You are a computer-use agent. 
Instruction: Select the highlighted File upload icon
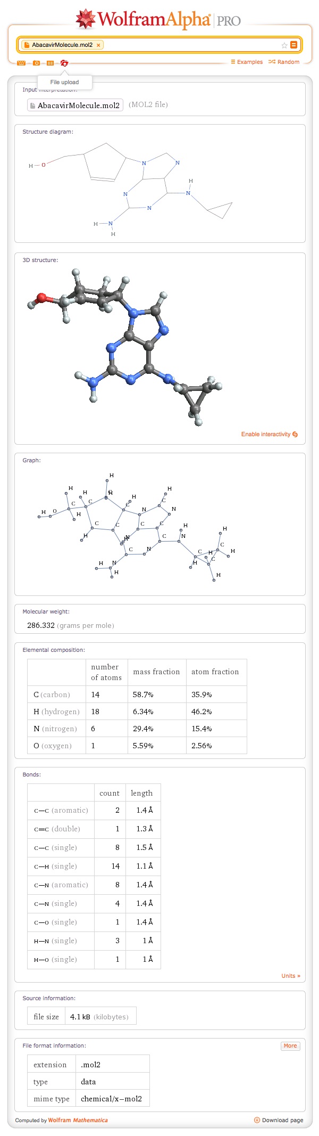tap(64, 63)
